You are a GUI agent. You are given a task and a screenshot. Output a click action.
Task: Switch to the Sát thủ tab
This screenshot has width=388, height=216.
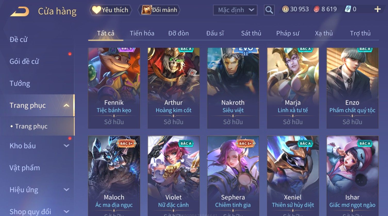click(251, 33)
